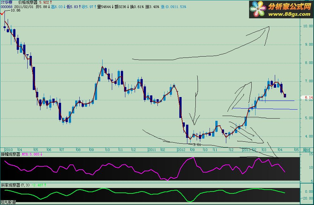Click the 阳光股道 label at bottom-left
The width and height of the screenshot is (314, 205).
click(x=8, y=202)
